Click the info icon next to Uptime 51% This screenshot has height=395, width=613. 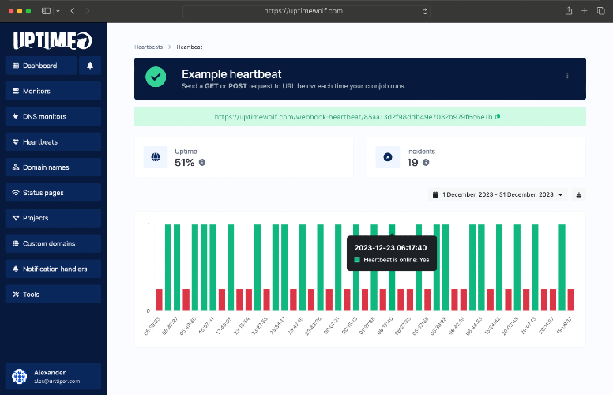tap(202, 162)
